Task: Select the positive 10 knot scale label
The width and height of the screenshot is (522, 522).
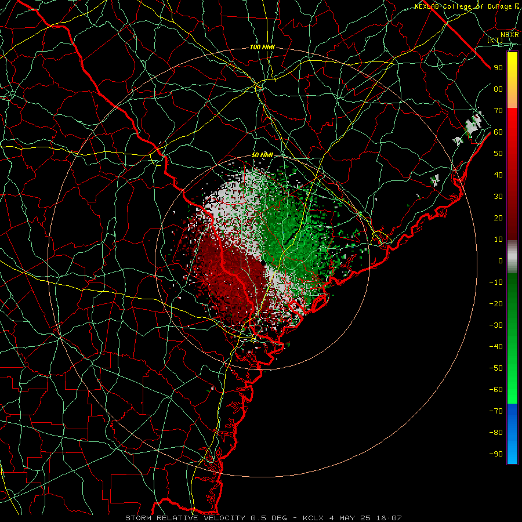Action: [498, 240]
